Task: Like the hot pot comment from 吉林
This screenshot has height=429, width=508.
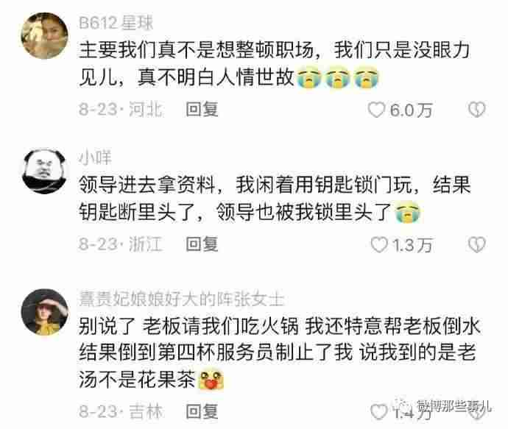Action: 378,412
